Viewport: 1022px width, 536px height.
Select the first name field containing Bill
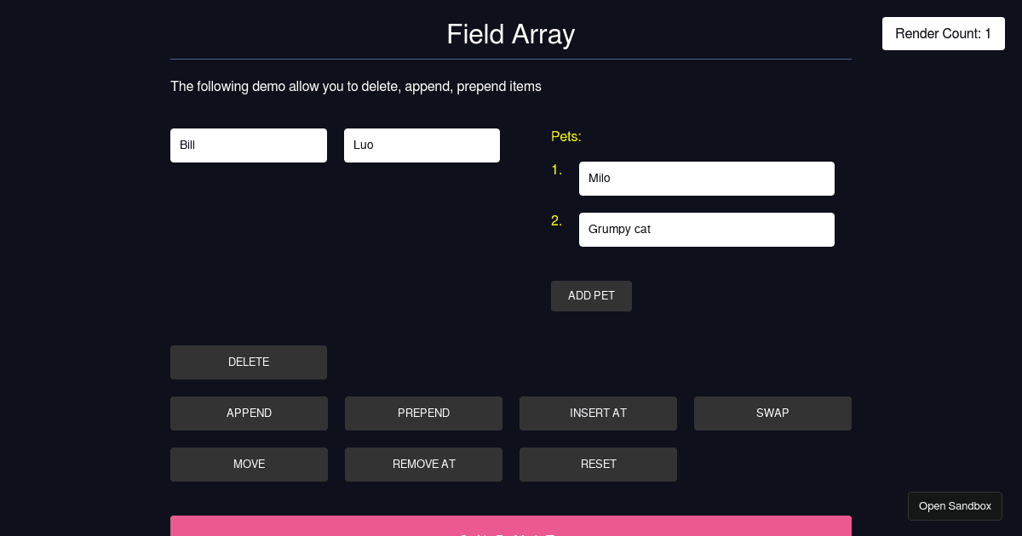pyautogui.click(x=249, y=145)
